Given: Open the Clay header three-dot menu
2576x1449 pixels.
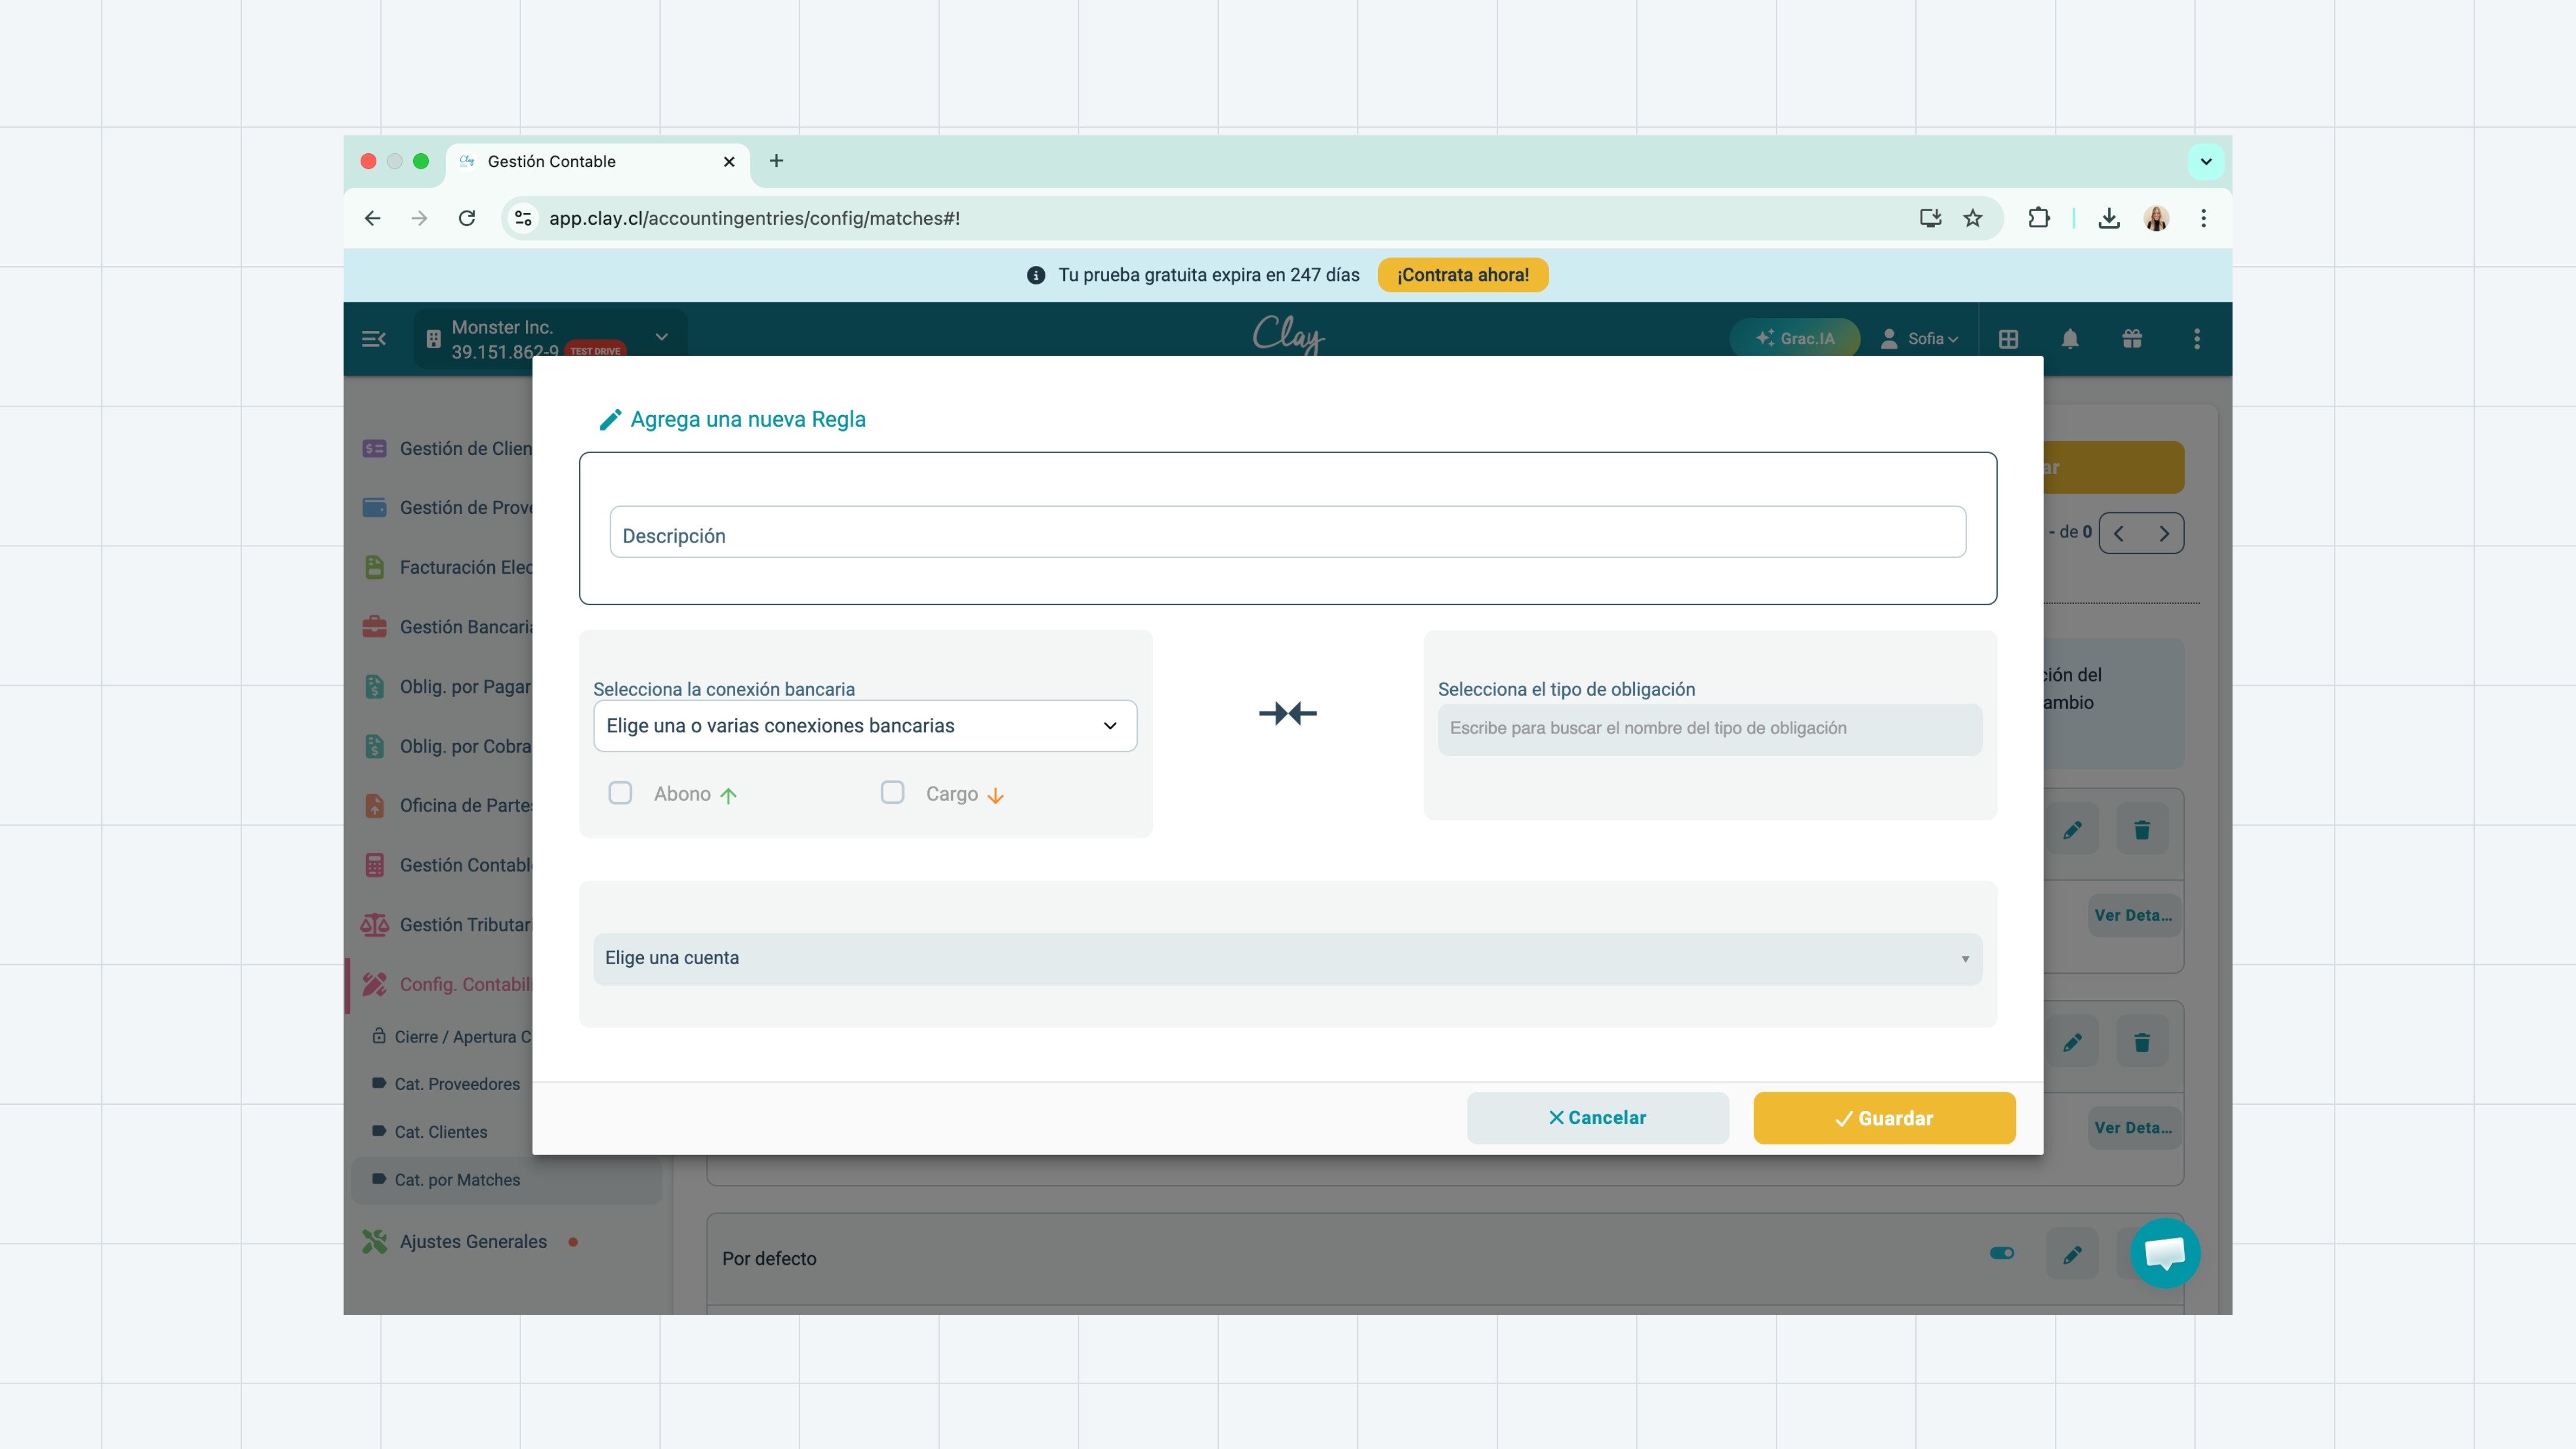Looking at the screenshot, I should tap(2197, 339).
